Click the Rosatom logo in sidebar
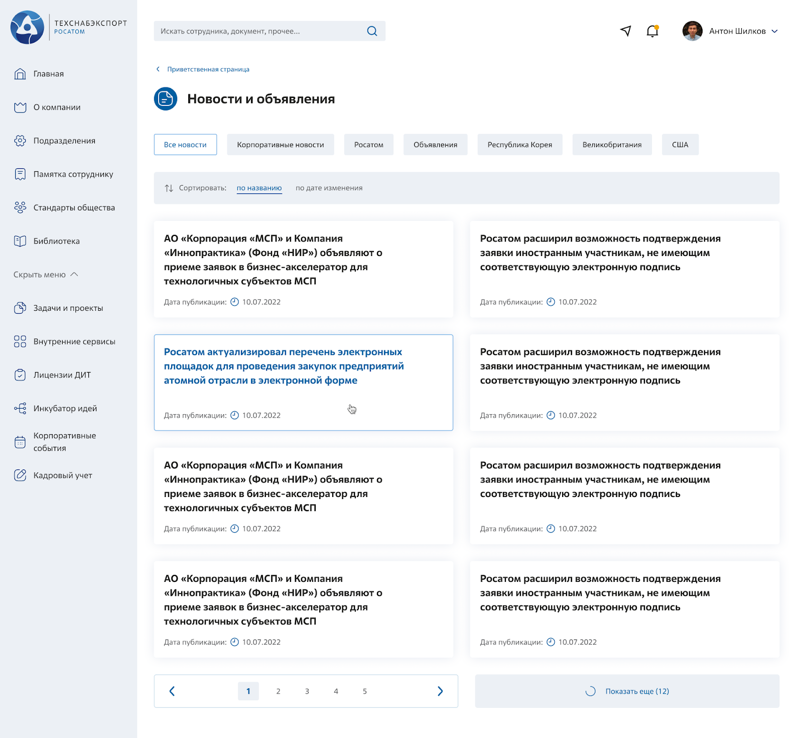The image size is (803, 738). [28, 28]
